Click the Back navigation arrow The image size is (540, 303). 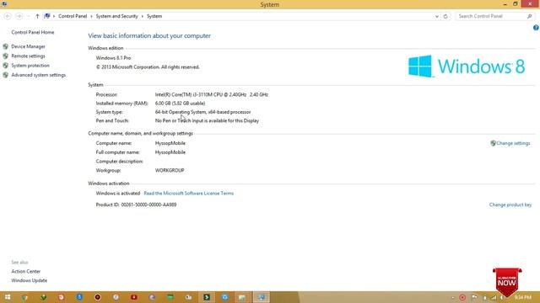[8, 16]
